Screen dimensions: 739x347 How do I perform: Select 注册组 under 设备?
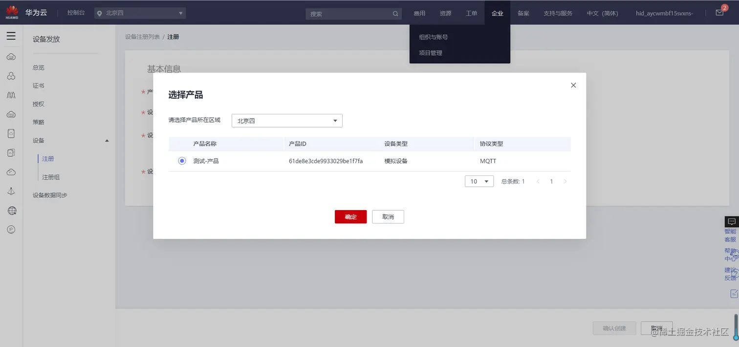51,177
